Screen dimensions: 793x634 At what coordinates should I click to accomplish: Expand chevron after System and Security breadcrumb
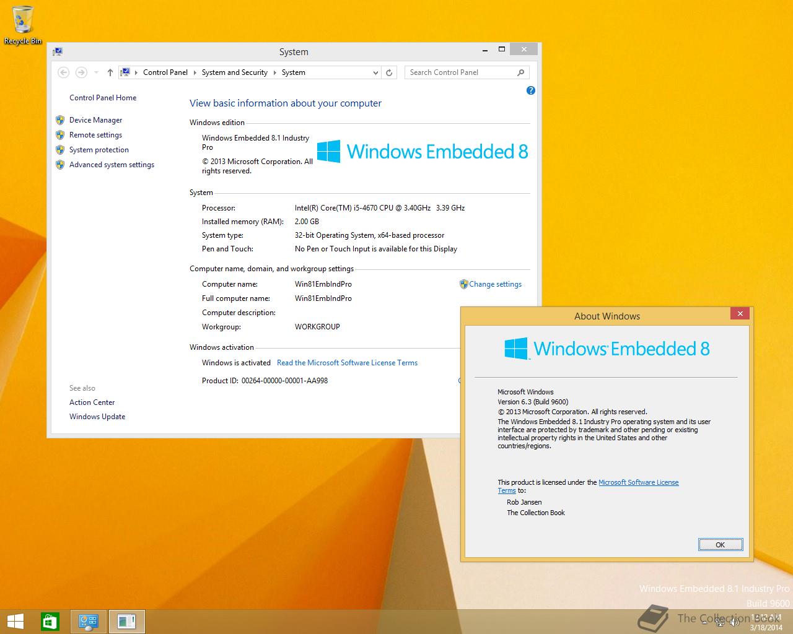[x=274, y=72]
